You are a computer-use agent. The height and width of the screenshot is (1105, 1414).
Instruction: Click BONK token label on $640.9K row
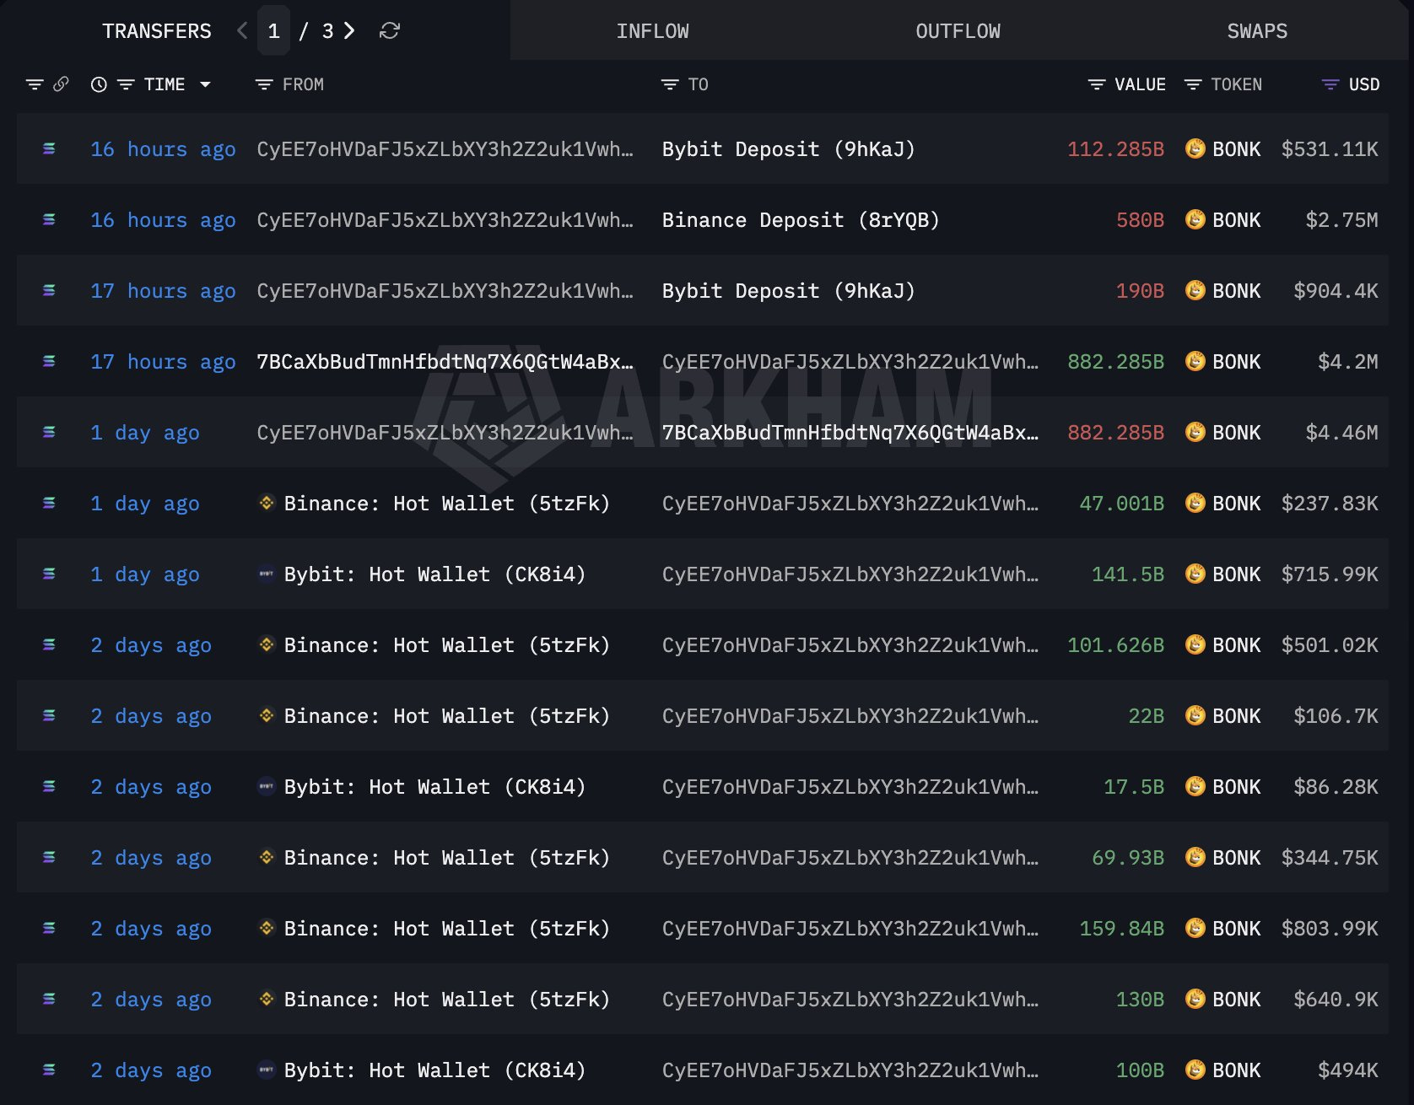click(1237, 1000)
